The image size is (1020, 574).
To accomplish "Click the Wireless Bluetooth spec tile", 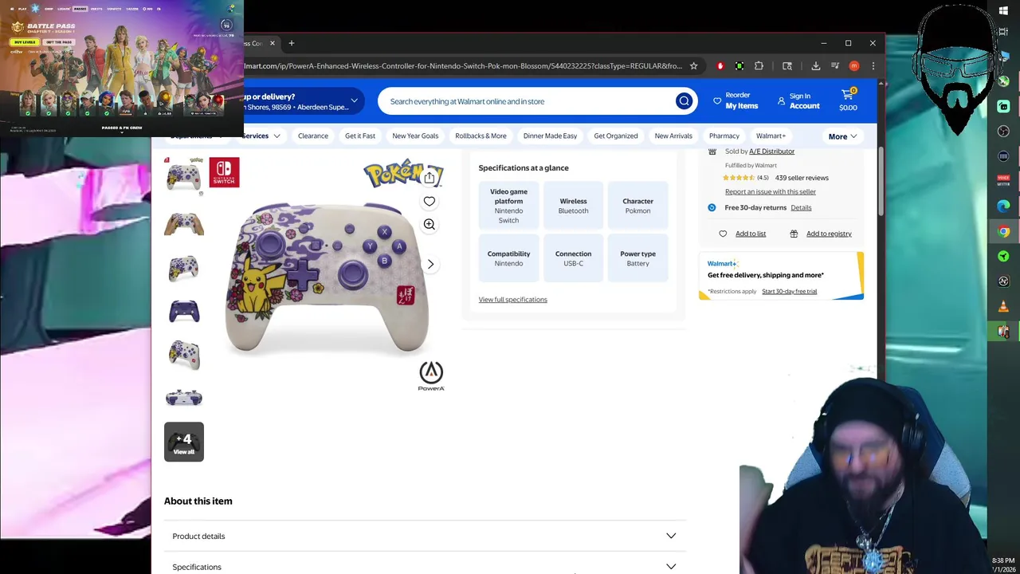I will [x=573, y=206].
